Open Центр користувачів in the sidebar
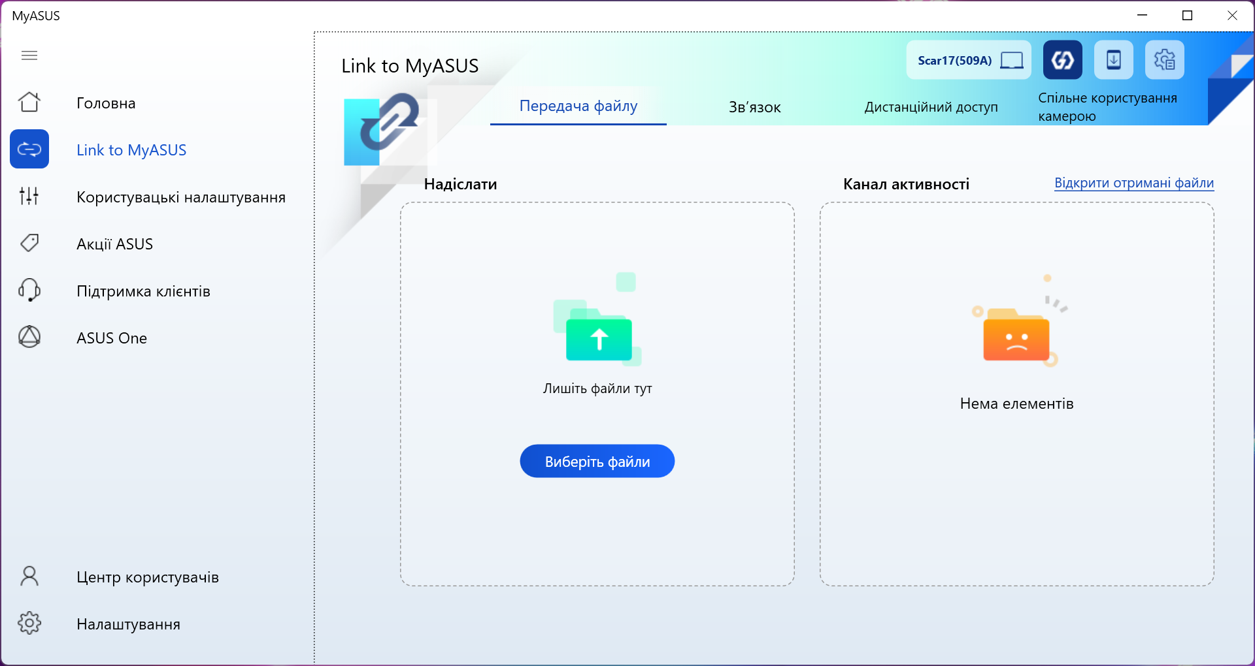This screenshot has height=666, width=1255. (x=148, y=577)
